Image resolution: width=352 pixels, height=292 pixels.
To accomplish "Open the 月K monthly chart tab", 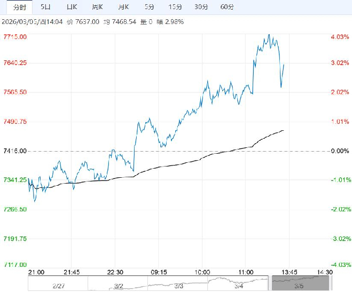I will (x=123, y=7).
